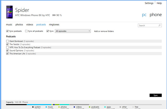The width and height of the screenshot is (167, 109).
Task: Click the Spider phone thumbnail image
Action: click(9, 12)
